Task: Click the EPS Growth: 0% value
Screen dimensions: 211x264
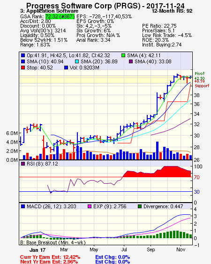Action: pyautogui.click(x=95, y=21)
